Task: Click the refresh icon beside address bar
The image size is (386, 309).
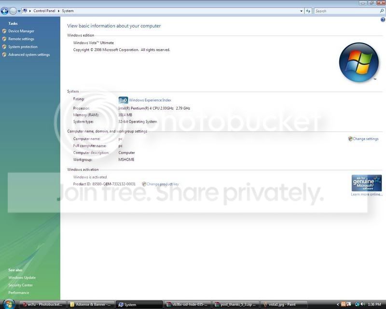Action: pos(308,11)
